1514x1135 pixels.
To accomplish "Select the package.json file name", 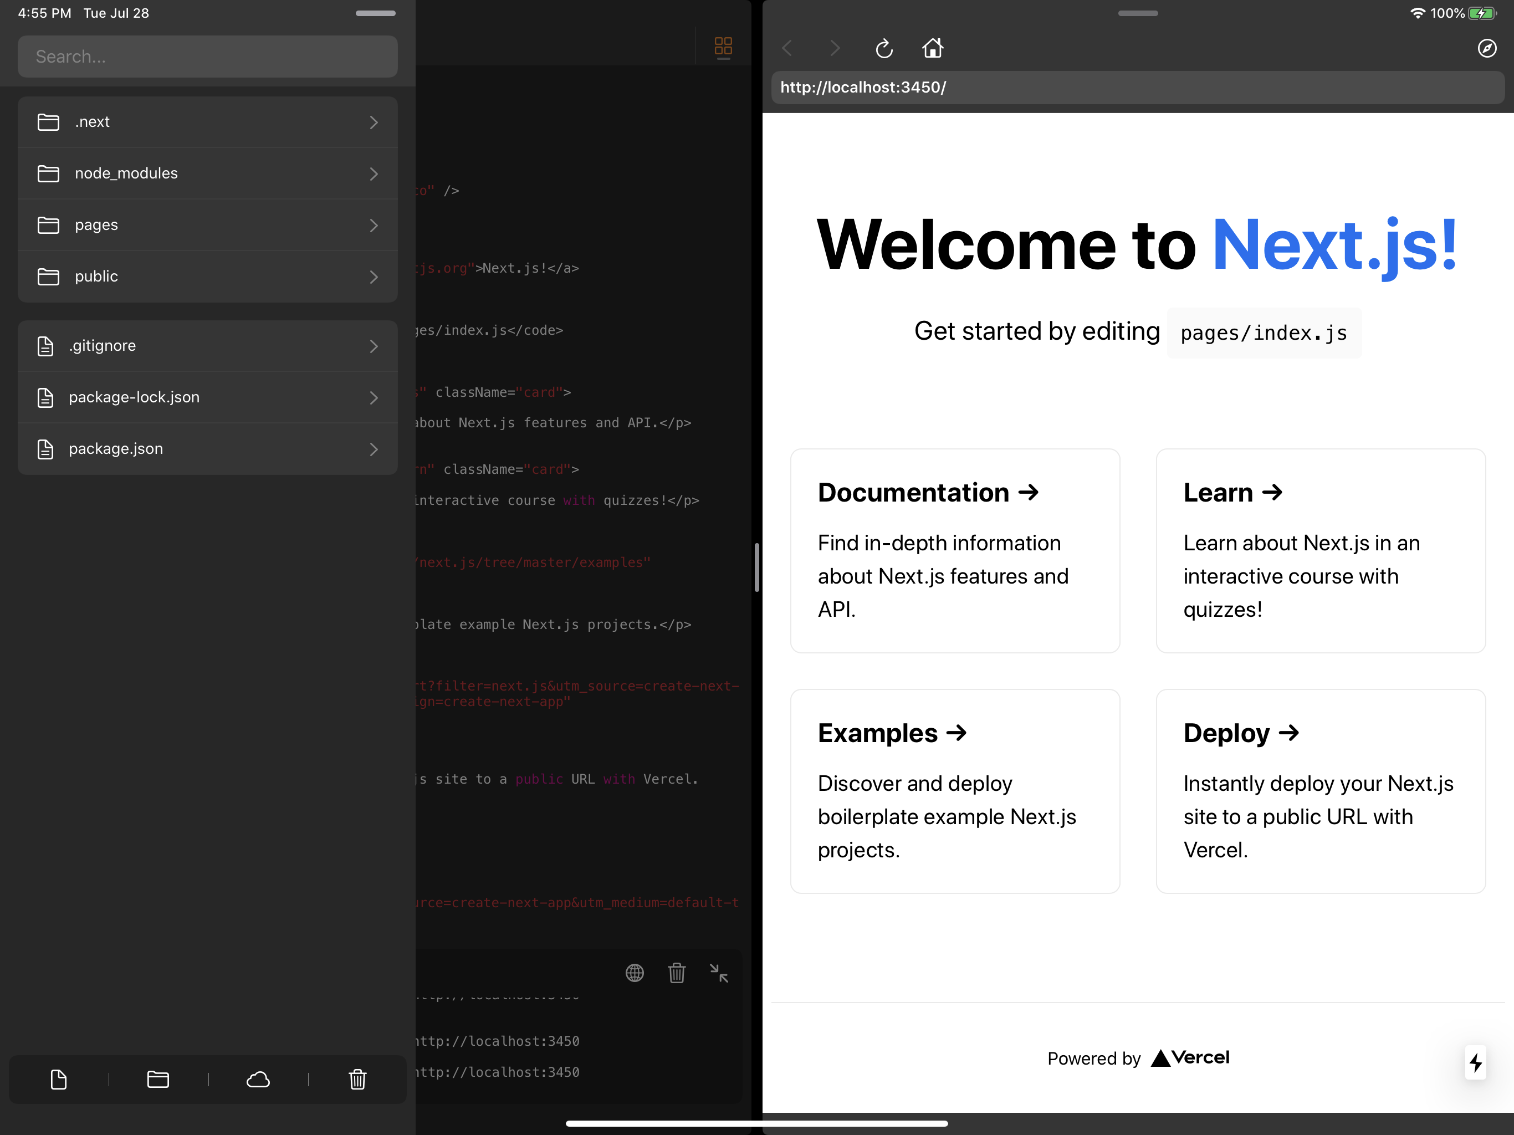I will (x=116, y=449).
